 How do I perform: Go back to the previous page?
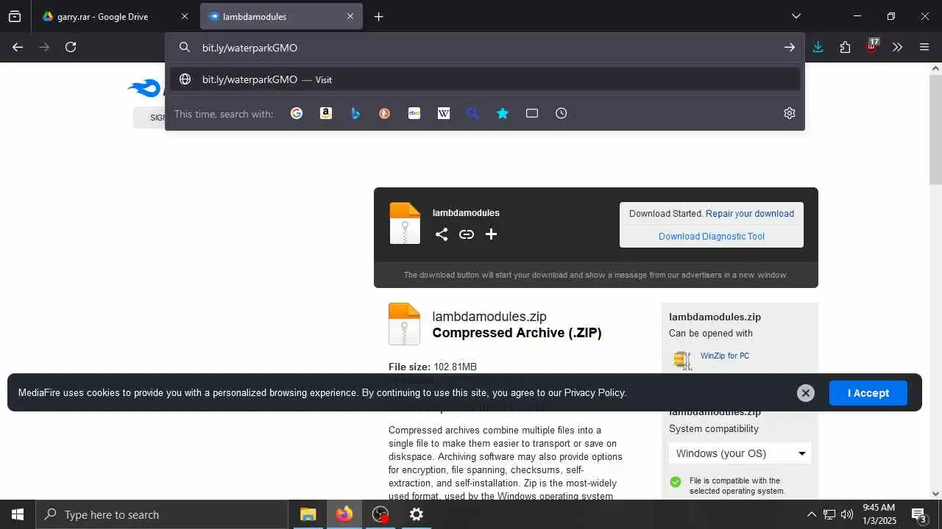[18, 47]
